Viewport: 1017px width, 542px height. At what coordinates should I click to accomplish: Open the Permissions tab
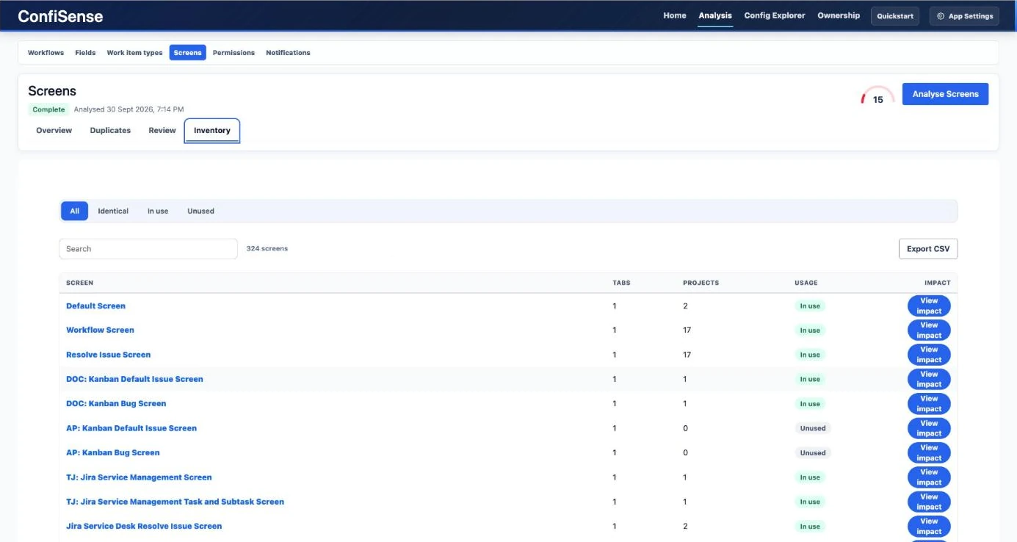coord(234,53)
